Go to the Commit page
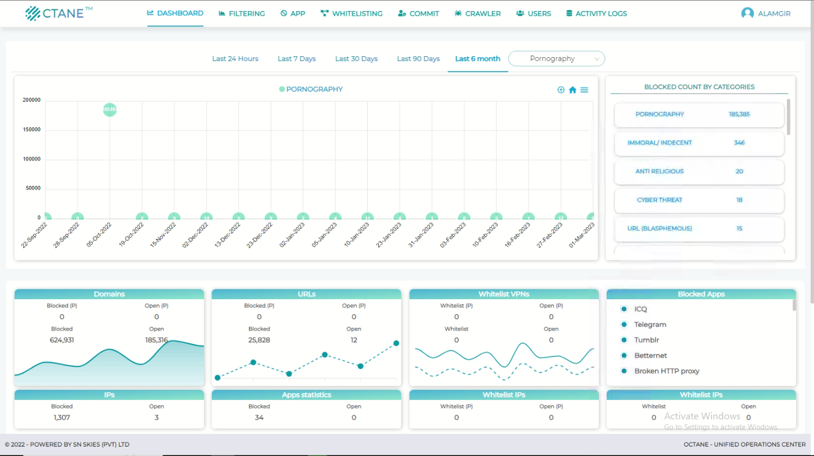Screen dimensions: 814x456 (419, 13)
